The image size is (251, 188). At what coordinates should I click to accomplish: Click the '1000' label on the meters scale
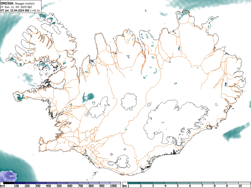[x=113, y=186]
